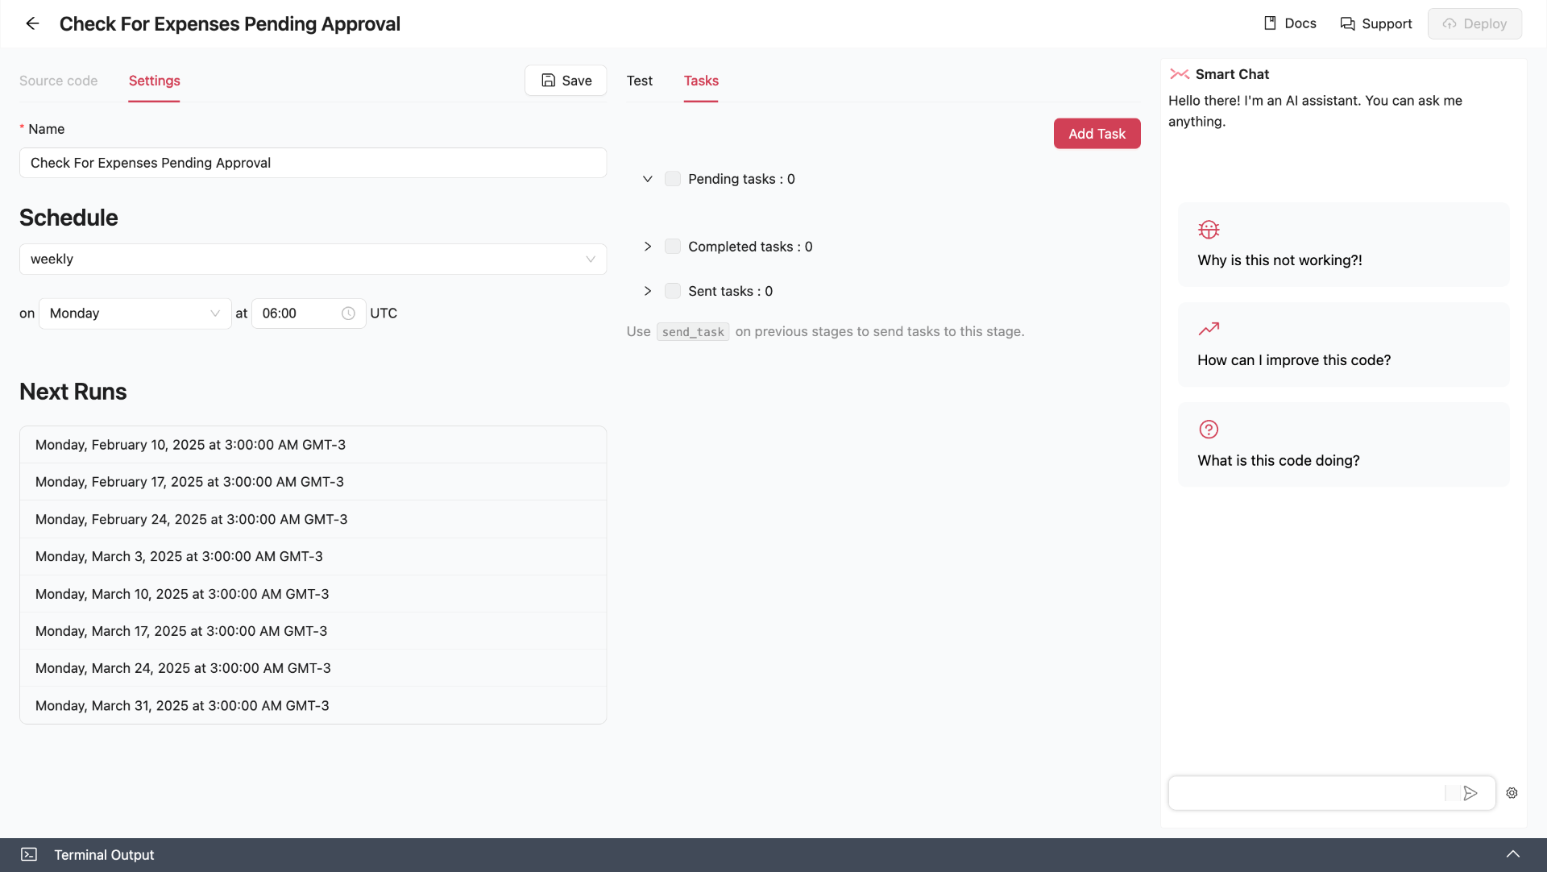This screenshot has height=872, width=1547.
Task: Choose 'What is this code doing?' suggestion
Action: pyautogui.click(x=1344, y=444)
